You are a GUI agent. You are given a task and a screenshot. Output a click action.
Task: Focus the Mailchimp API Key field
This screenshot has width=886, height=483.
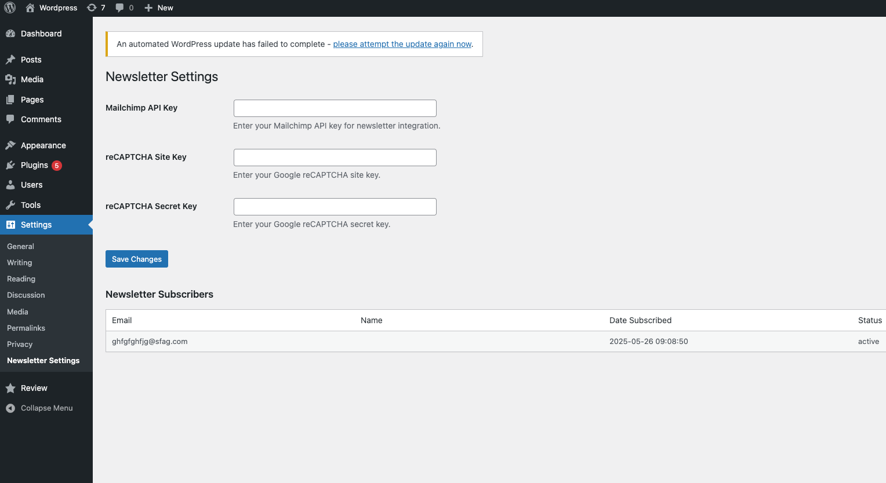pyautogui.click(x=335, y=108)
